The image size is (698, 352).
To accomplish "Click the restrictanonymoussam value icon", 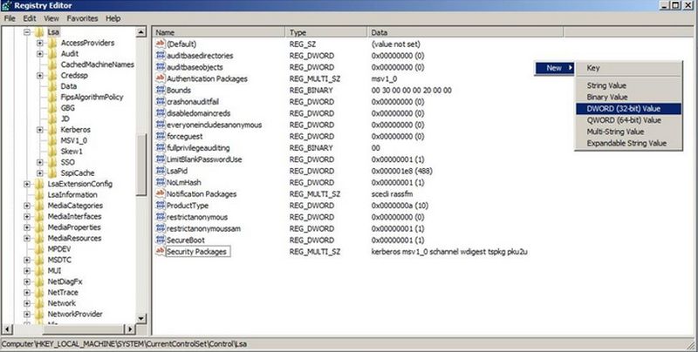I will click(161, 228).
